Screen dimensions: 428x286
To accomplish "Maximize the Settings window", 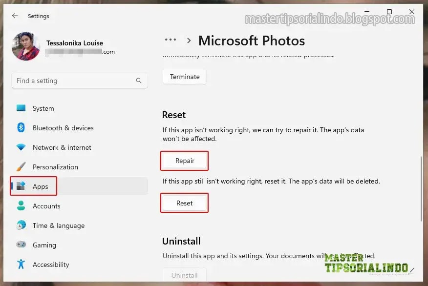I will click(x=389, y=12).
